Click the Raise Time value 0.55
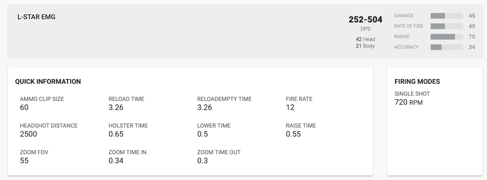Viewport: 487px width, 180px height. [293, 134]
